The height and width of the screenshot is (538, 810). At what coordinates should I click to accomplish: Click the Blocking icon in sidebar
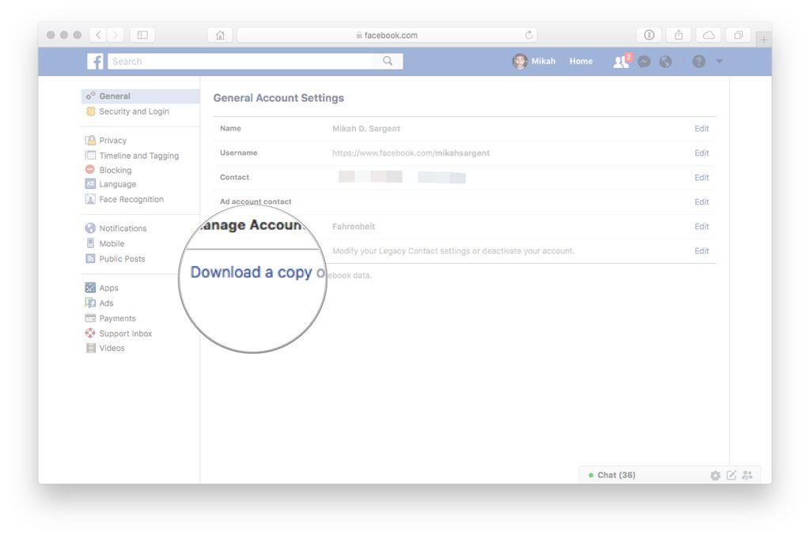pyautogui.click(x=90, y=169)
